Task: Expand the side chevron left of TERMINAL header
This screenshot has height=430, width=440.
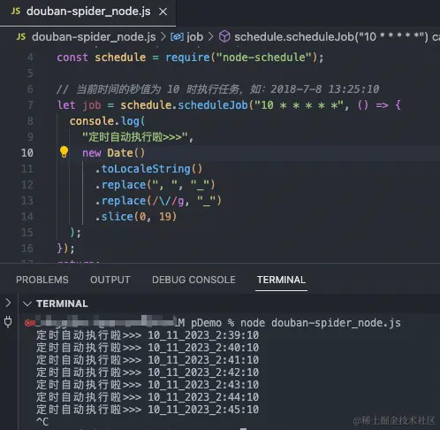Action: pos(8,303)
